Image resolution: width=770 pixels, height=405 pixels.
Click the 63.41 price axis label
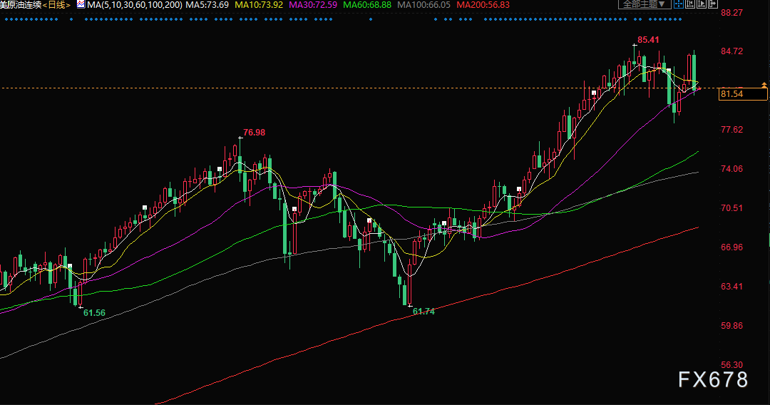731,287
